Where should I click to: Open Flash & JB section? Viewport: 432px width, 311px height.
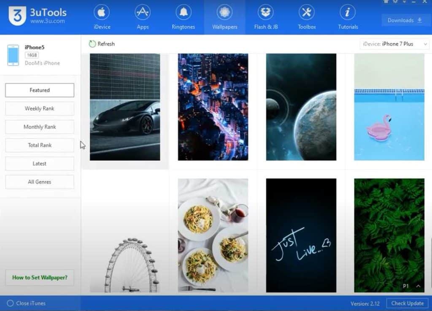coord(266,18)
